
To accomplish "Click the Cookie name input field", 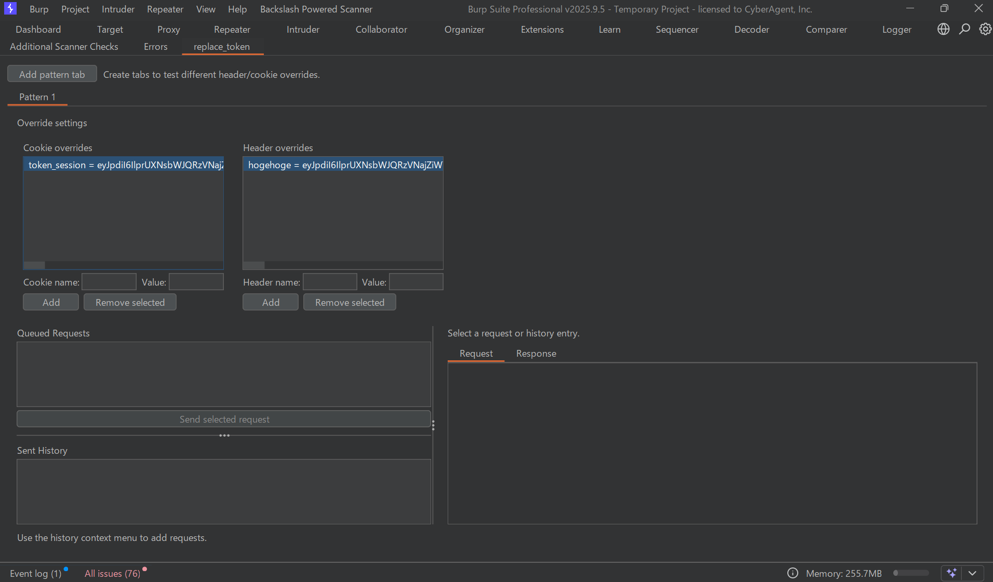I will (109, 282).
